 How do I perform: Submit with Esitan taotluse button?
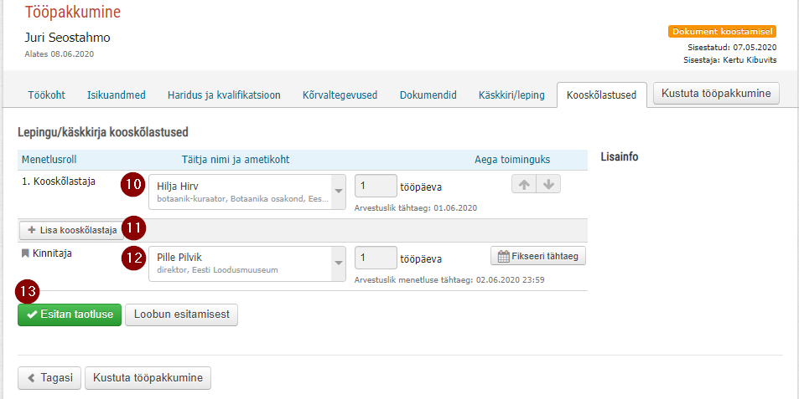coord(70,315)
